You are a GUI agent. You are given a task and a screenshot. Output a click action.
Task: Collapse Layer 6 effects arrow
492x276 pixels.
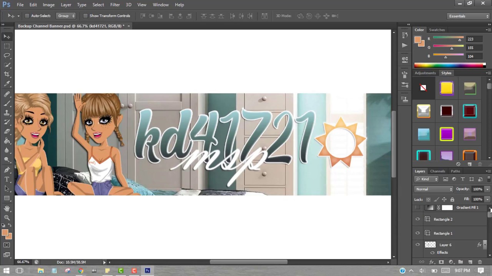coord(485,245)
